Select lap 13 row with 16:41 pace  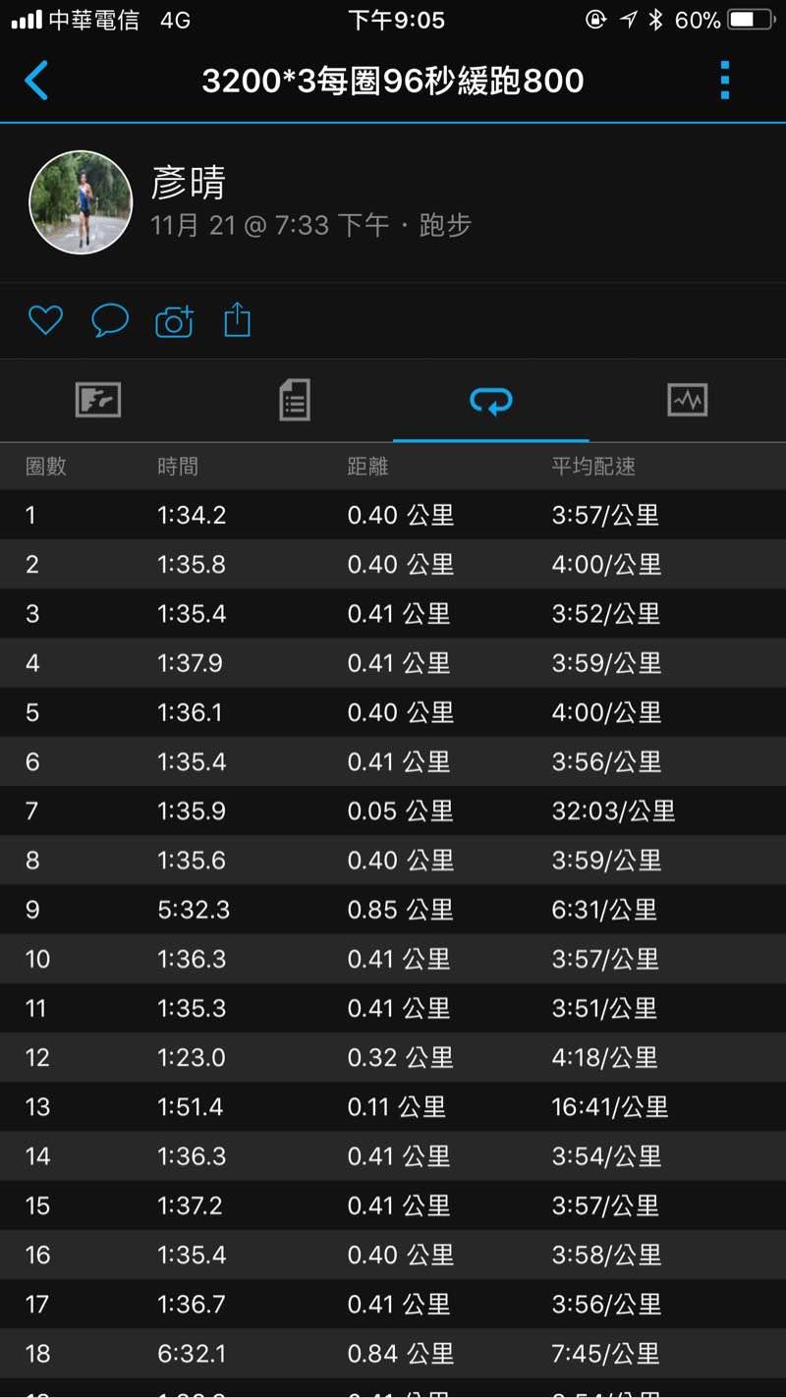tap(393, 1107)
